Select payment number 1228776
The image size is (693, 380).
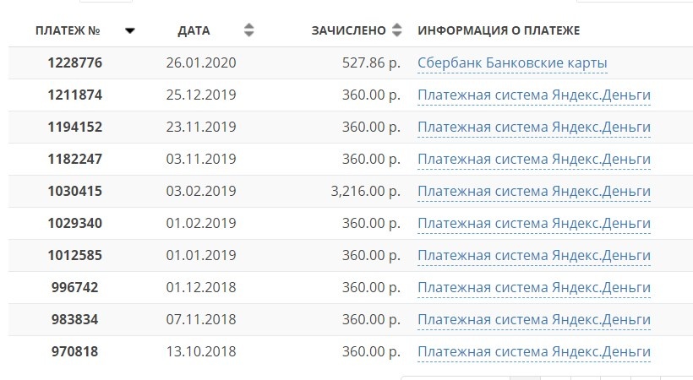coord(74,63)
